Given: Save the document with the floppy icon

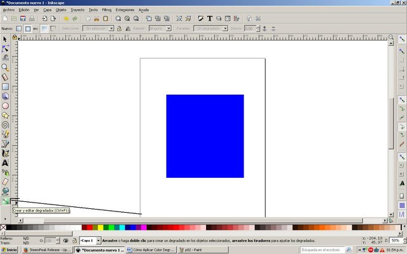Looking at the screenshot, I should 23,18.
